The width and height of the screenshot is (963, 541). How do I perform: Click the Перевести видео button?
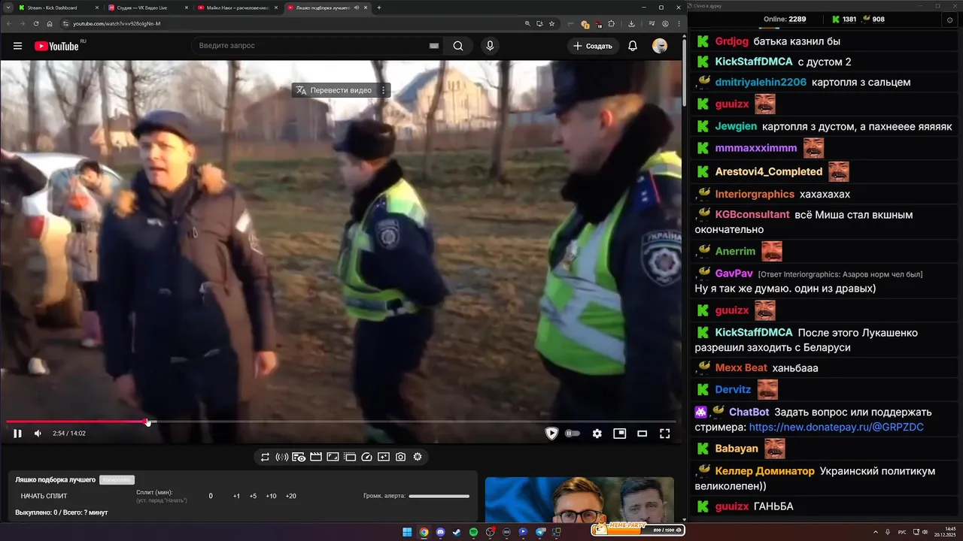pyautogui.click(x=334, y=90)
